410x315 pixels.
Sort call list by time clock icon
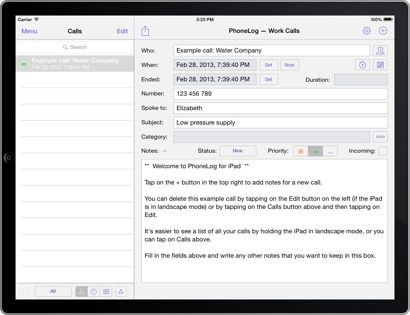(x=94, y=291)
